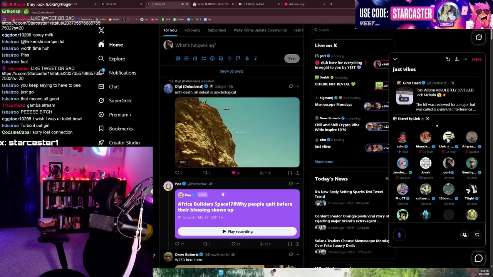Add a poll with the poll icon
Screen dimensions: 493x277
coord(203,58)
